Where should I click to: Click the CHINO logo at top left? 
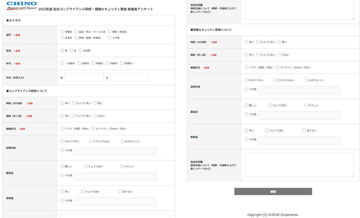21,5
